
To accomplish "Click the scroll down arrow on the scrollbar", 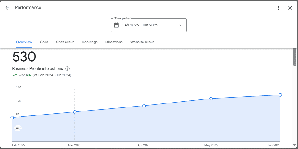I will (295, 145).
